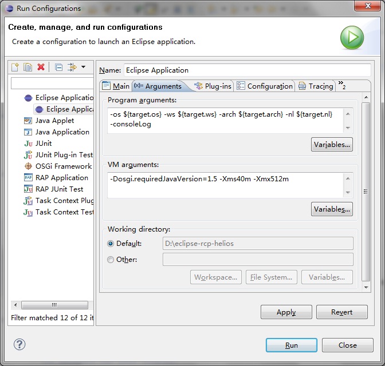Screen dimensions: 385x366
Task: Click the OSGi Framework icon
Action: tap(28, 166)
